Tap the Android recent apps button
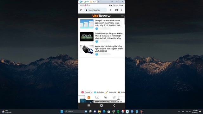The image size is (203, 114). tap(89, 105)
